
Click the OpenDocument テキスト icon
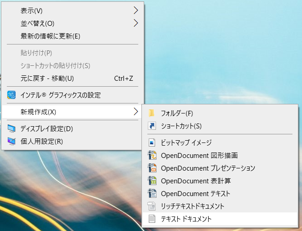point(152,193)
